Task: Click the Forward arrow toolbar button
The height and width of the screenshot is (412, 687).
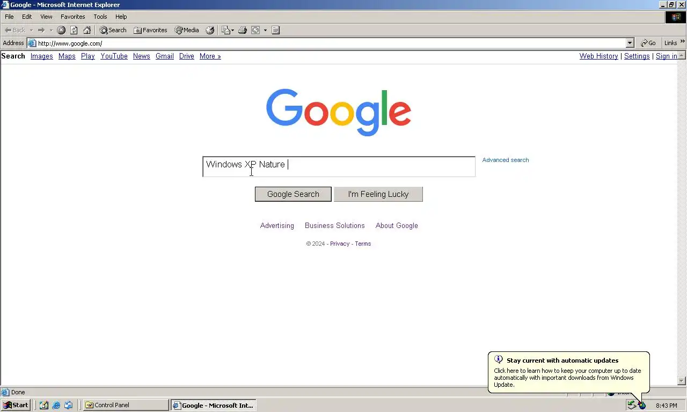Action: [41, 30]
